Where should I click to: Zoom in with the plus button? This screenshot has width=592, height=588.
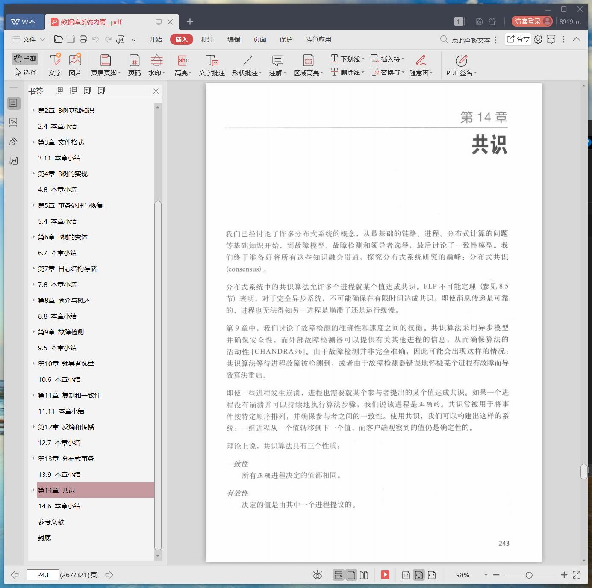pyautogui.click(x=564, y=575)
